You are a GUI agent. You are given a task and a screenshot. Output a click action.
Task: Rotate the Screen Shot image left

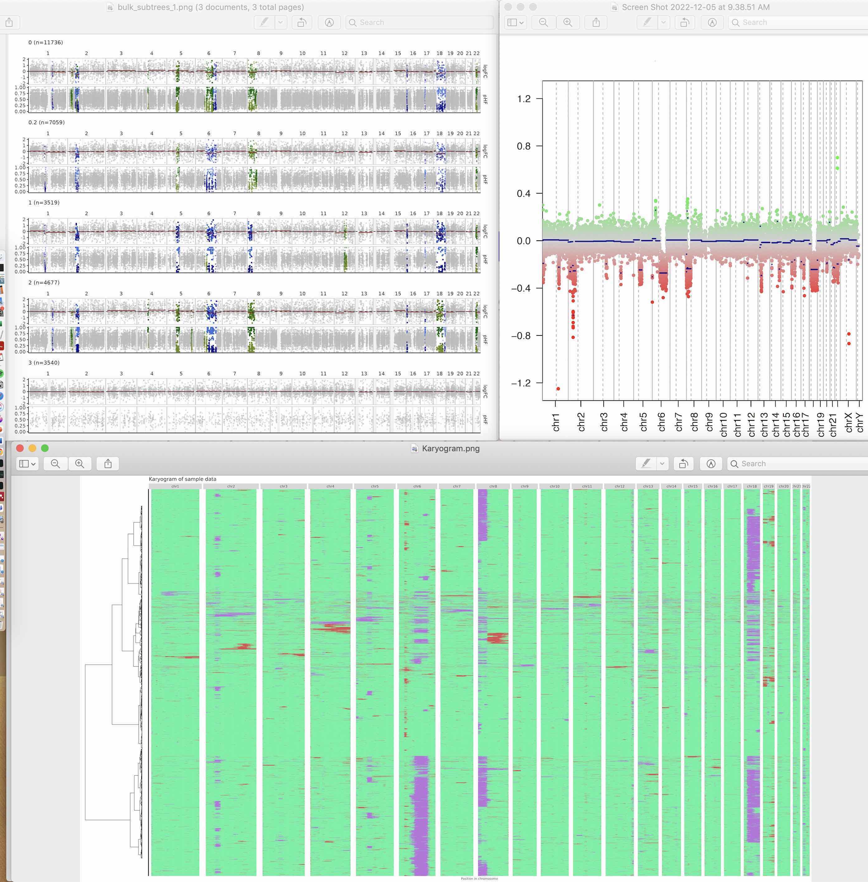685,22
